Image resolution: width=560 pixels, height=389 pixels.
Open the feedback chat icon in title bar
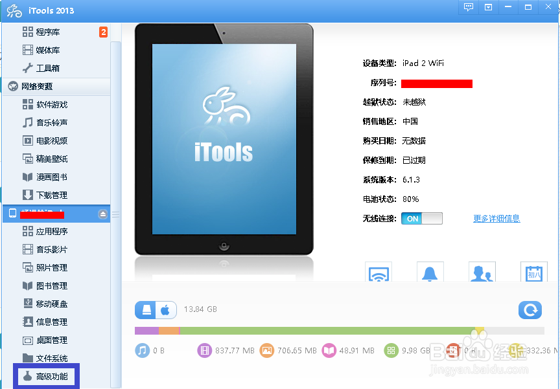click(x=469, y=7)
